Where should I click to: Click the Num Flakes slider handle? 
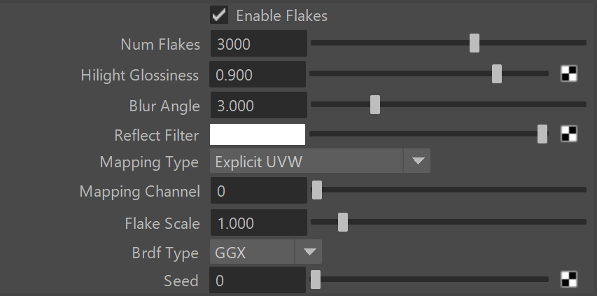point(474,43)
